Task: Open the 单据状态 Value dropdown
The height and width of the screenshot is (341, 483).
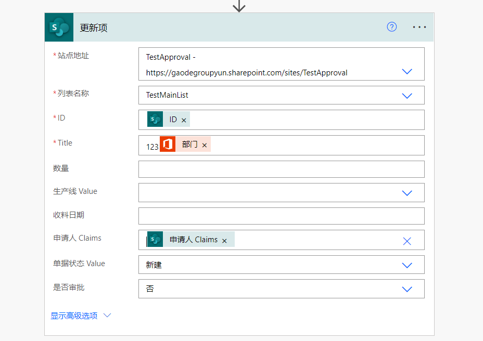Action: (407, 265)
